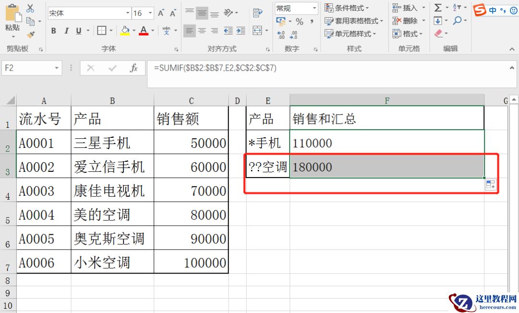Image resolution: width=519 pixels, height=313 pixels.
Task: Open the font name dropdown 宋体
Action: pyautogui.click(x=127, y=13)
